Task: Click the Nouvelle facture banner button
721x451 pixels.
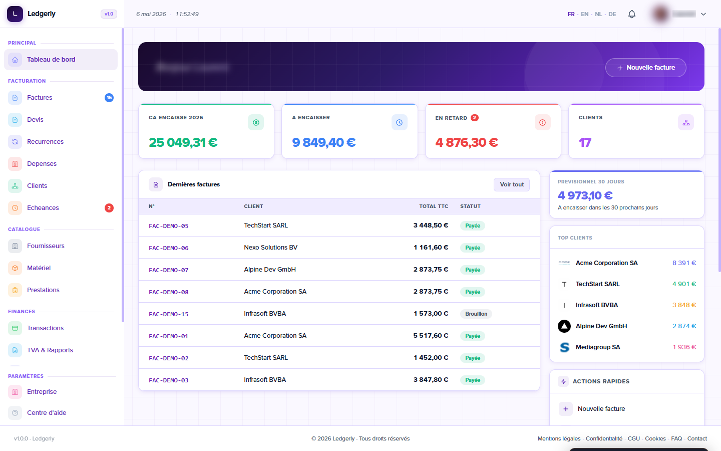Action: click(x=646, y=68)
